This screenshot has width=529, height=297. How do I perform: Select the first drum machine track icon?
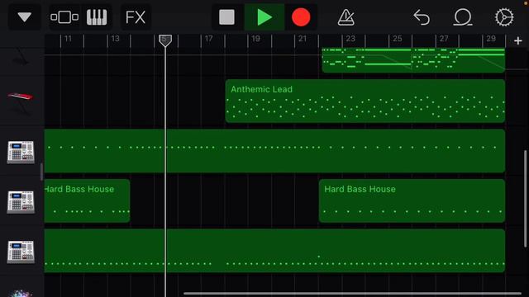[x=21, y=152]
